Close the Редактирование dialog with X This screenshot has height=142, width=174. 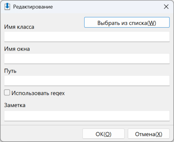[166, 7]
